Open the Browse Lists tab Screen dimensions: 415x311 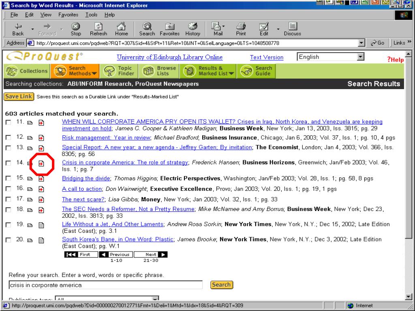[159, 71]
